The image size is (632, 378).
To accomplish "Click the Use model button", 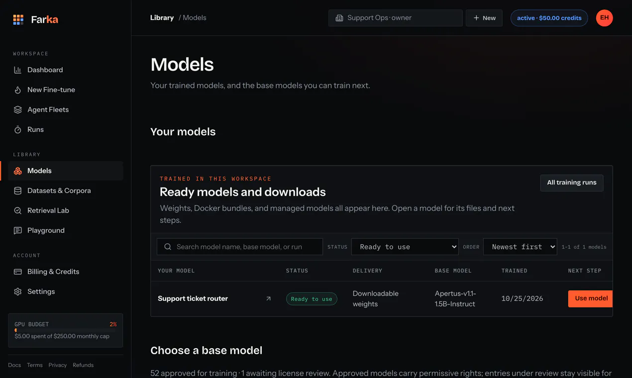I will click(591, 298).
